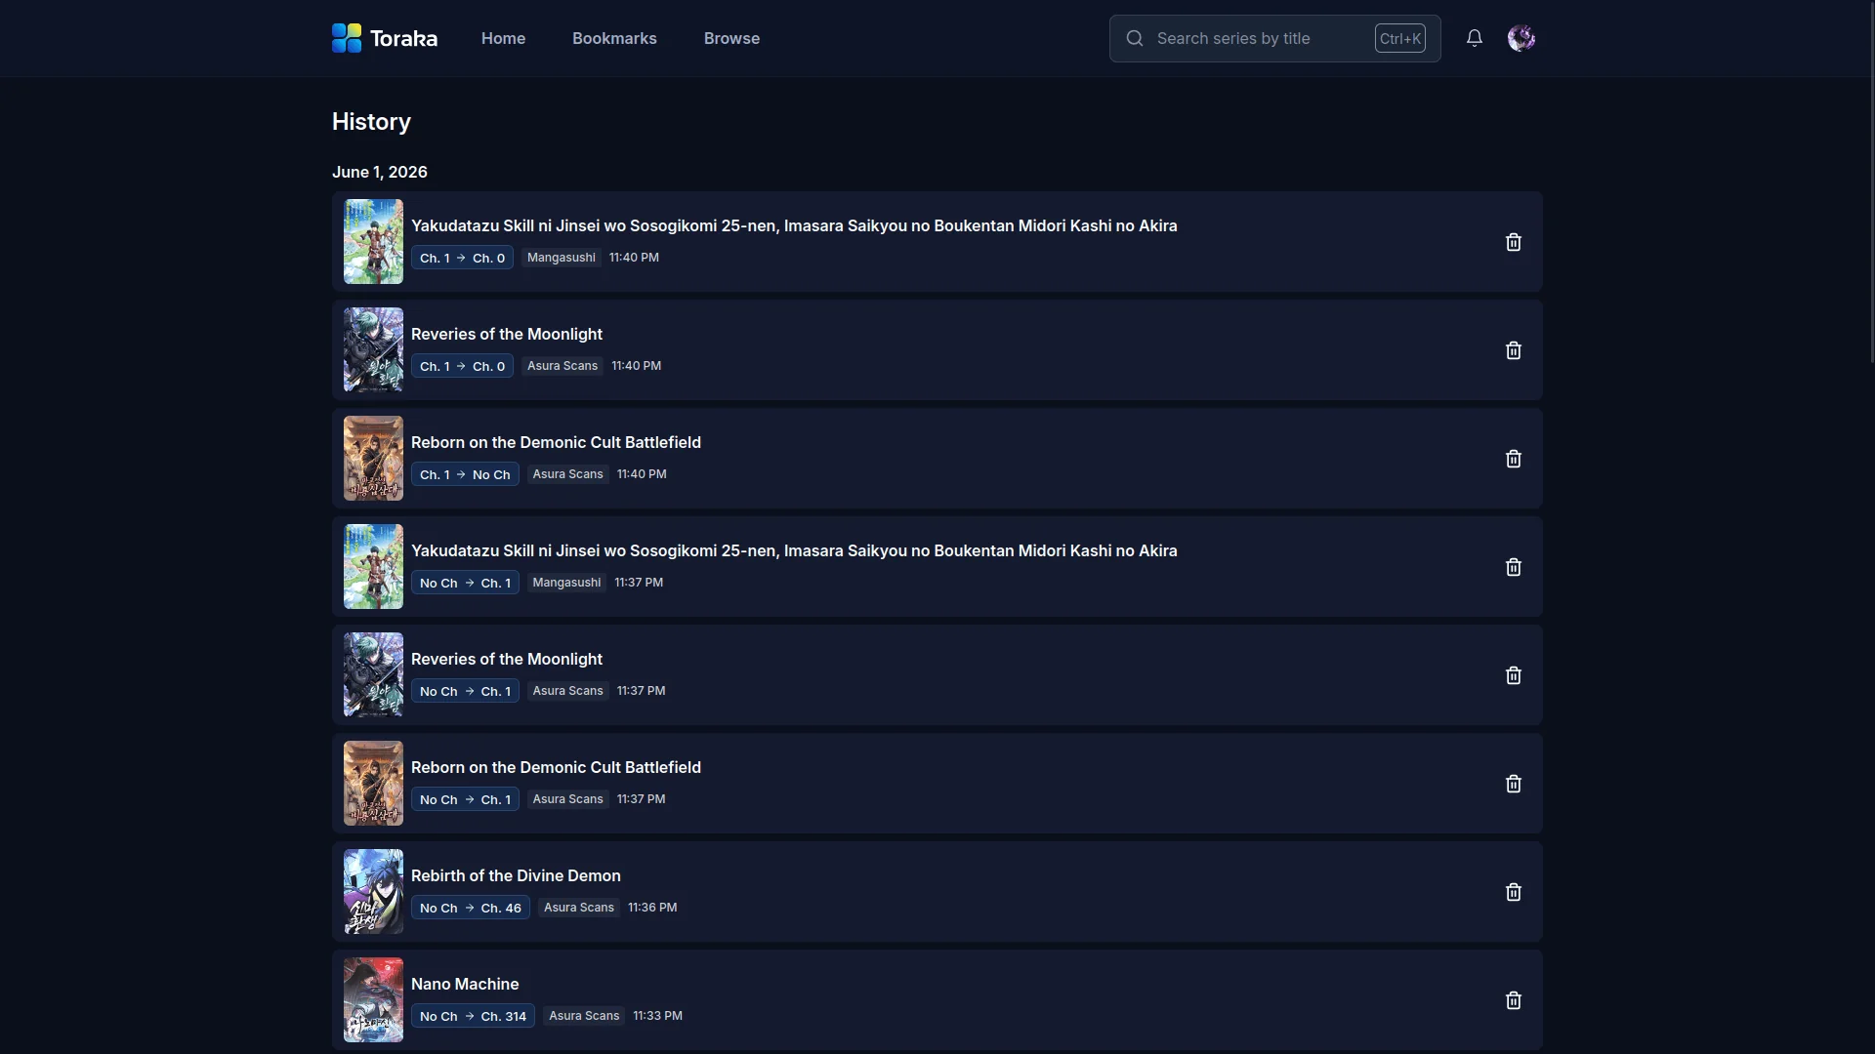Delete the Reveries of the Moonlight 11:40 PM entry
The height and width of the screenshot is (1054, 1875).
pos(1514,350)
